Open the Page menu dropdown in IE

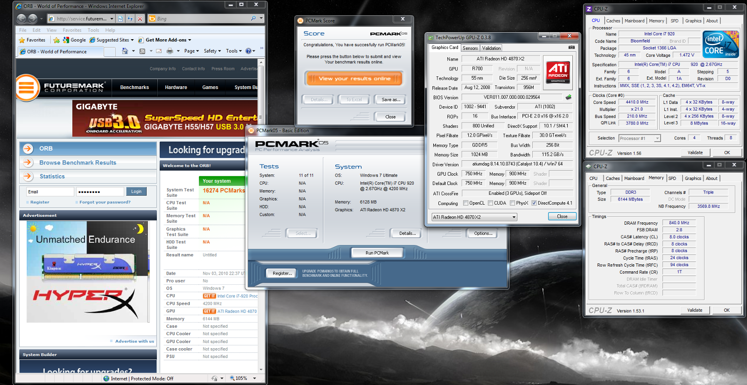pos(191,51)
